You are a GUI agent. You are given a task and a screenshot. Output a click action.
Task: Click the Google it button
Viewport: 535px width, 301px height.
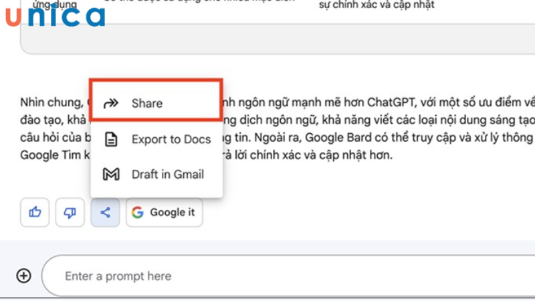(x=164, y=212)
